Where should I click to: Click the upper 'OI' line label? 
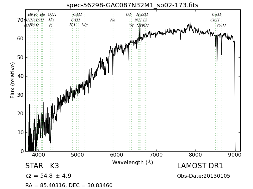129,14
